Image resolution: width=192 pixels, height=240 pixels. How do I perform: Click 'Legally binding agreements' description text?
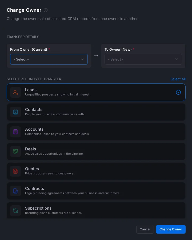(73, 193)
